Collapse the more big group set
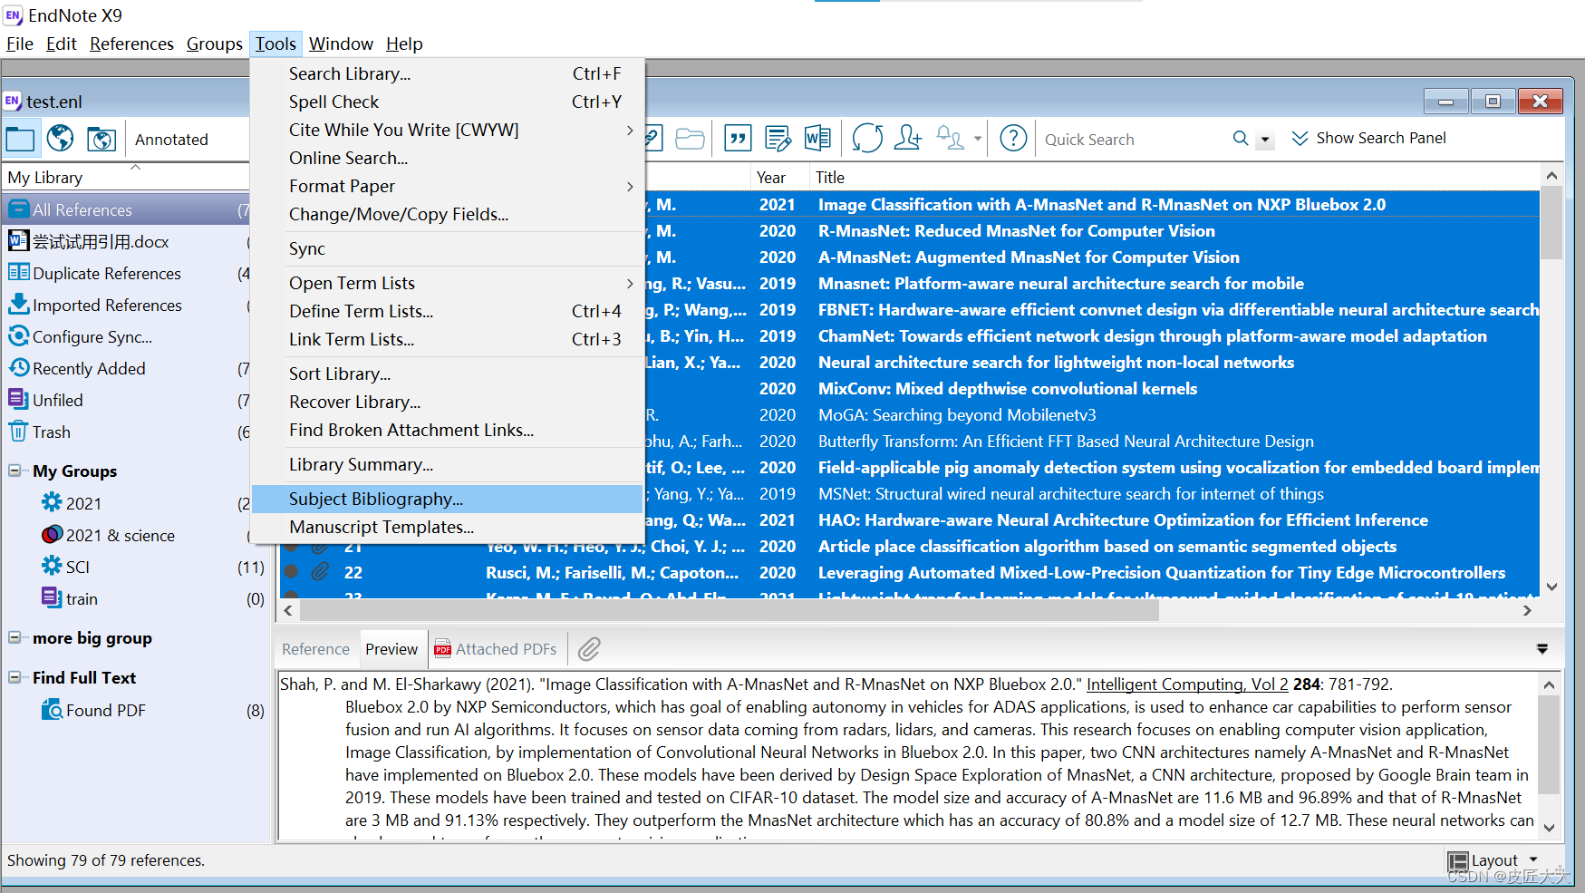 [x=14, y=637]
